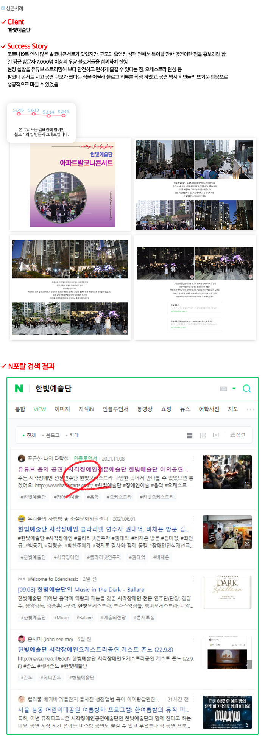Switch to the thumbnail list view icon
Screen dimensions: 265x750
(203, 436)
